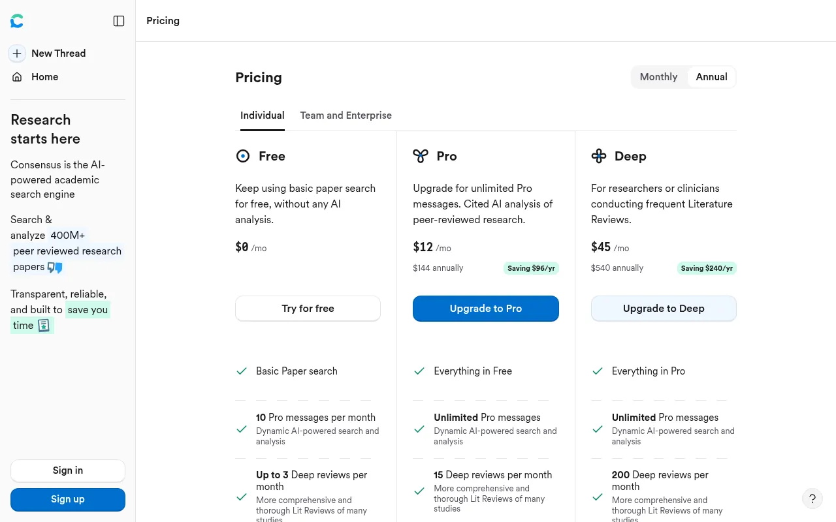Click the checkmark beside Up to 3 Deep reviews
The width and height of the screenshot is (836, 522).
pos(242,497)
